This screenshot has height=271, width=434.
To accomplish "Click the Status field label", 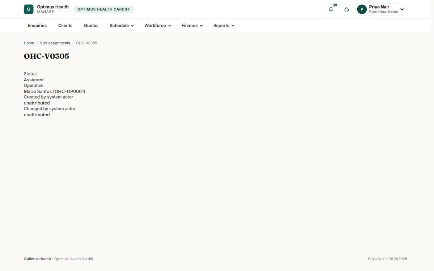I will [x=30, y=74].
